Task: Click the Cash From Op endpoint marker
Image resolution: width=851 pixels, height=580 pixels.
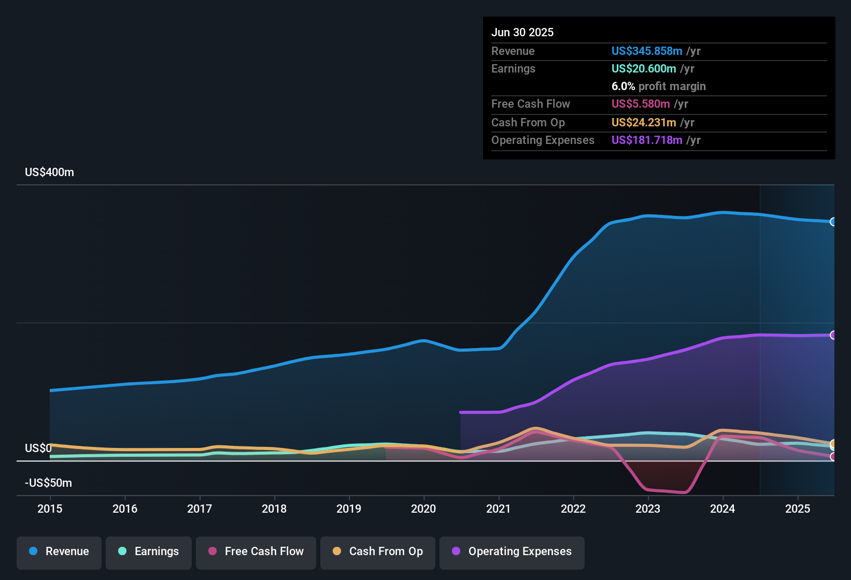Action: tap(833, 444)
